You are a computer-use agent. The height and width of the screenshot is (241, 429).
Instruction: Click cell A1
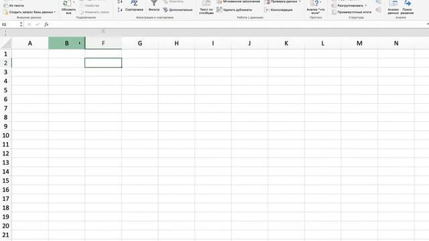(29, 54)
